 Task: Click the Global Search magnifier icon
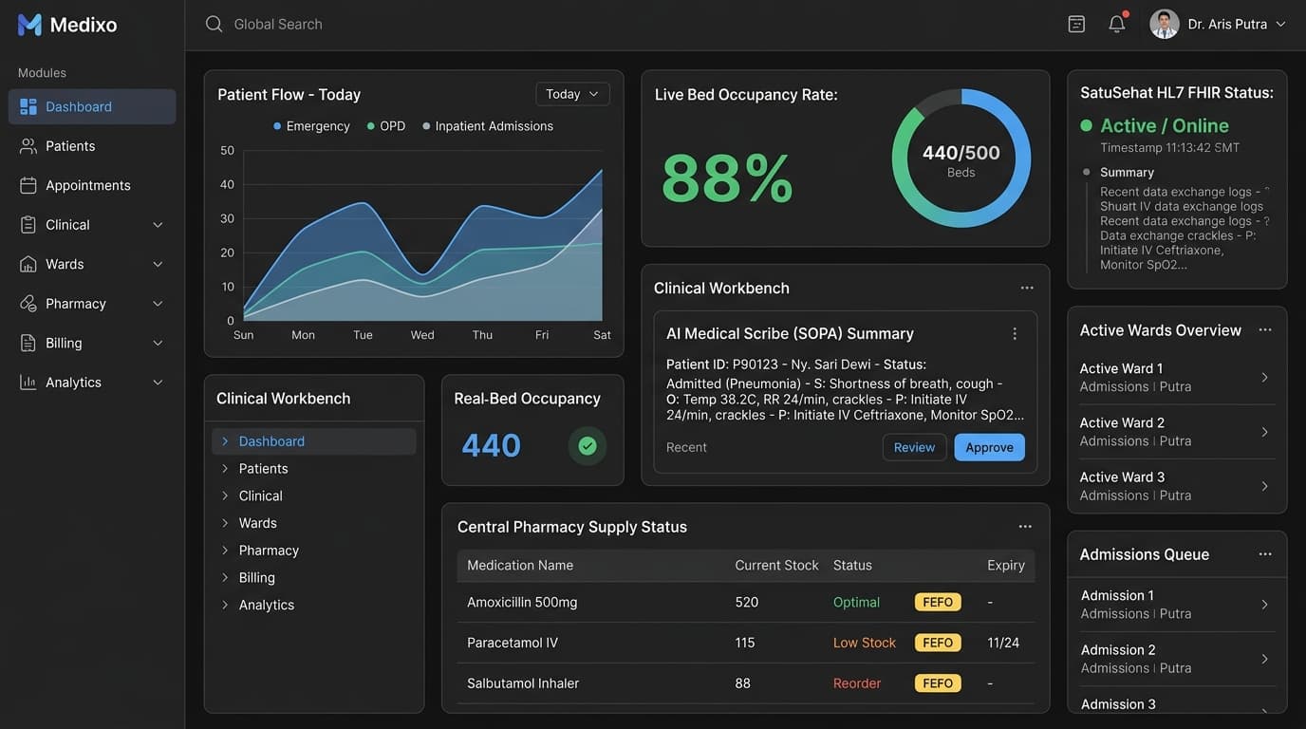pyautogui.click(x=214, y=24)
